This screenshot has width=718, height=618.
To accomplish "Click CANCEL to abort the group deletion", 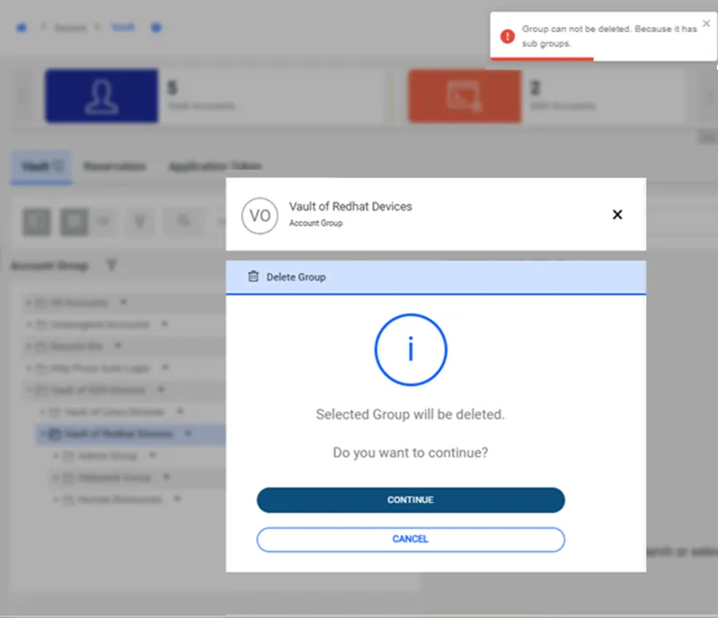I will [x=411, y=539].
